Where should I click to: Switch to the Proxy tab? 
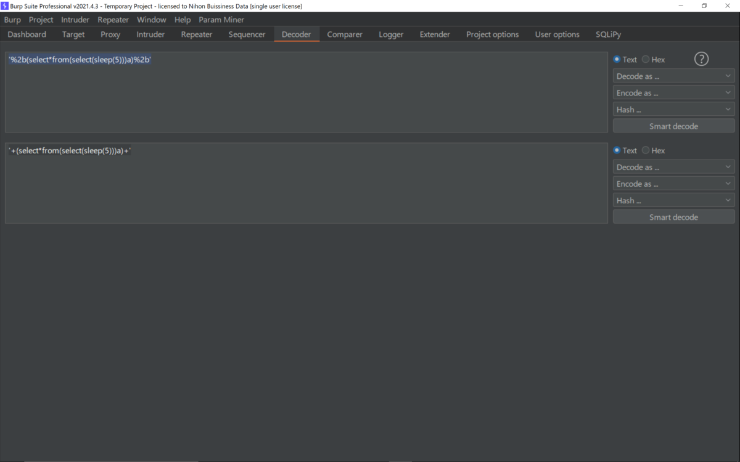(110, 34)
